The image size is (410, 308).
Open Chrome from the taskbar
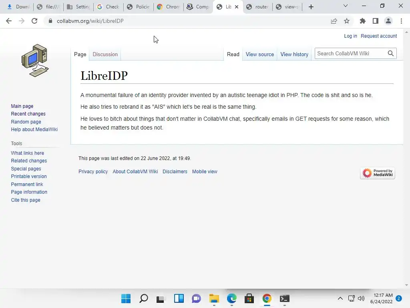pos(267,298)
